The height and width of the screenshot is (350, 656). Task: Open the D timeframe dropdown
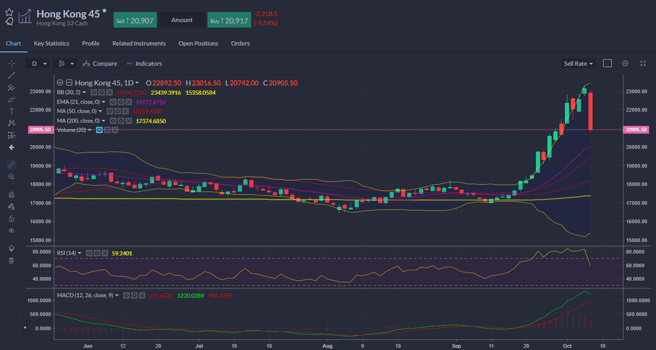pyautogui.click(x=39, y=63)
